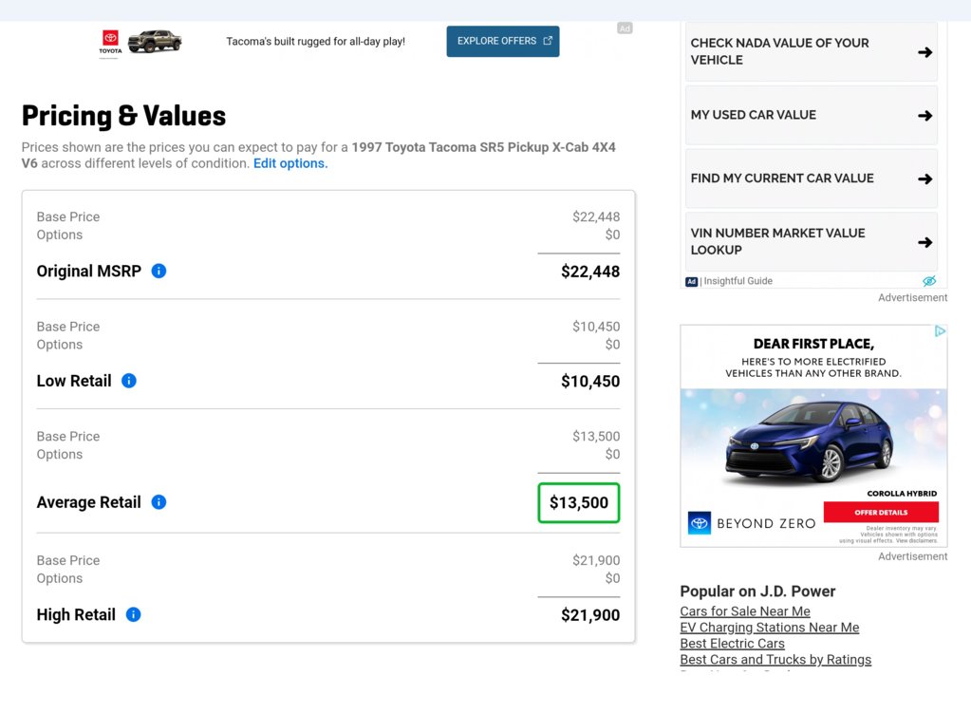The width and height of the screenshot is (971, 714).
Task: Click the Insightful Guide ad label
Action: click(738, 281)
